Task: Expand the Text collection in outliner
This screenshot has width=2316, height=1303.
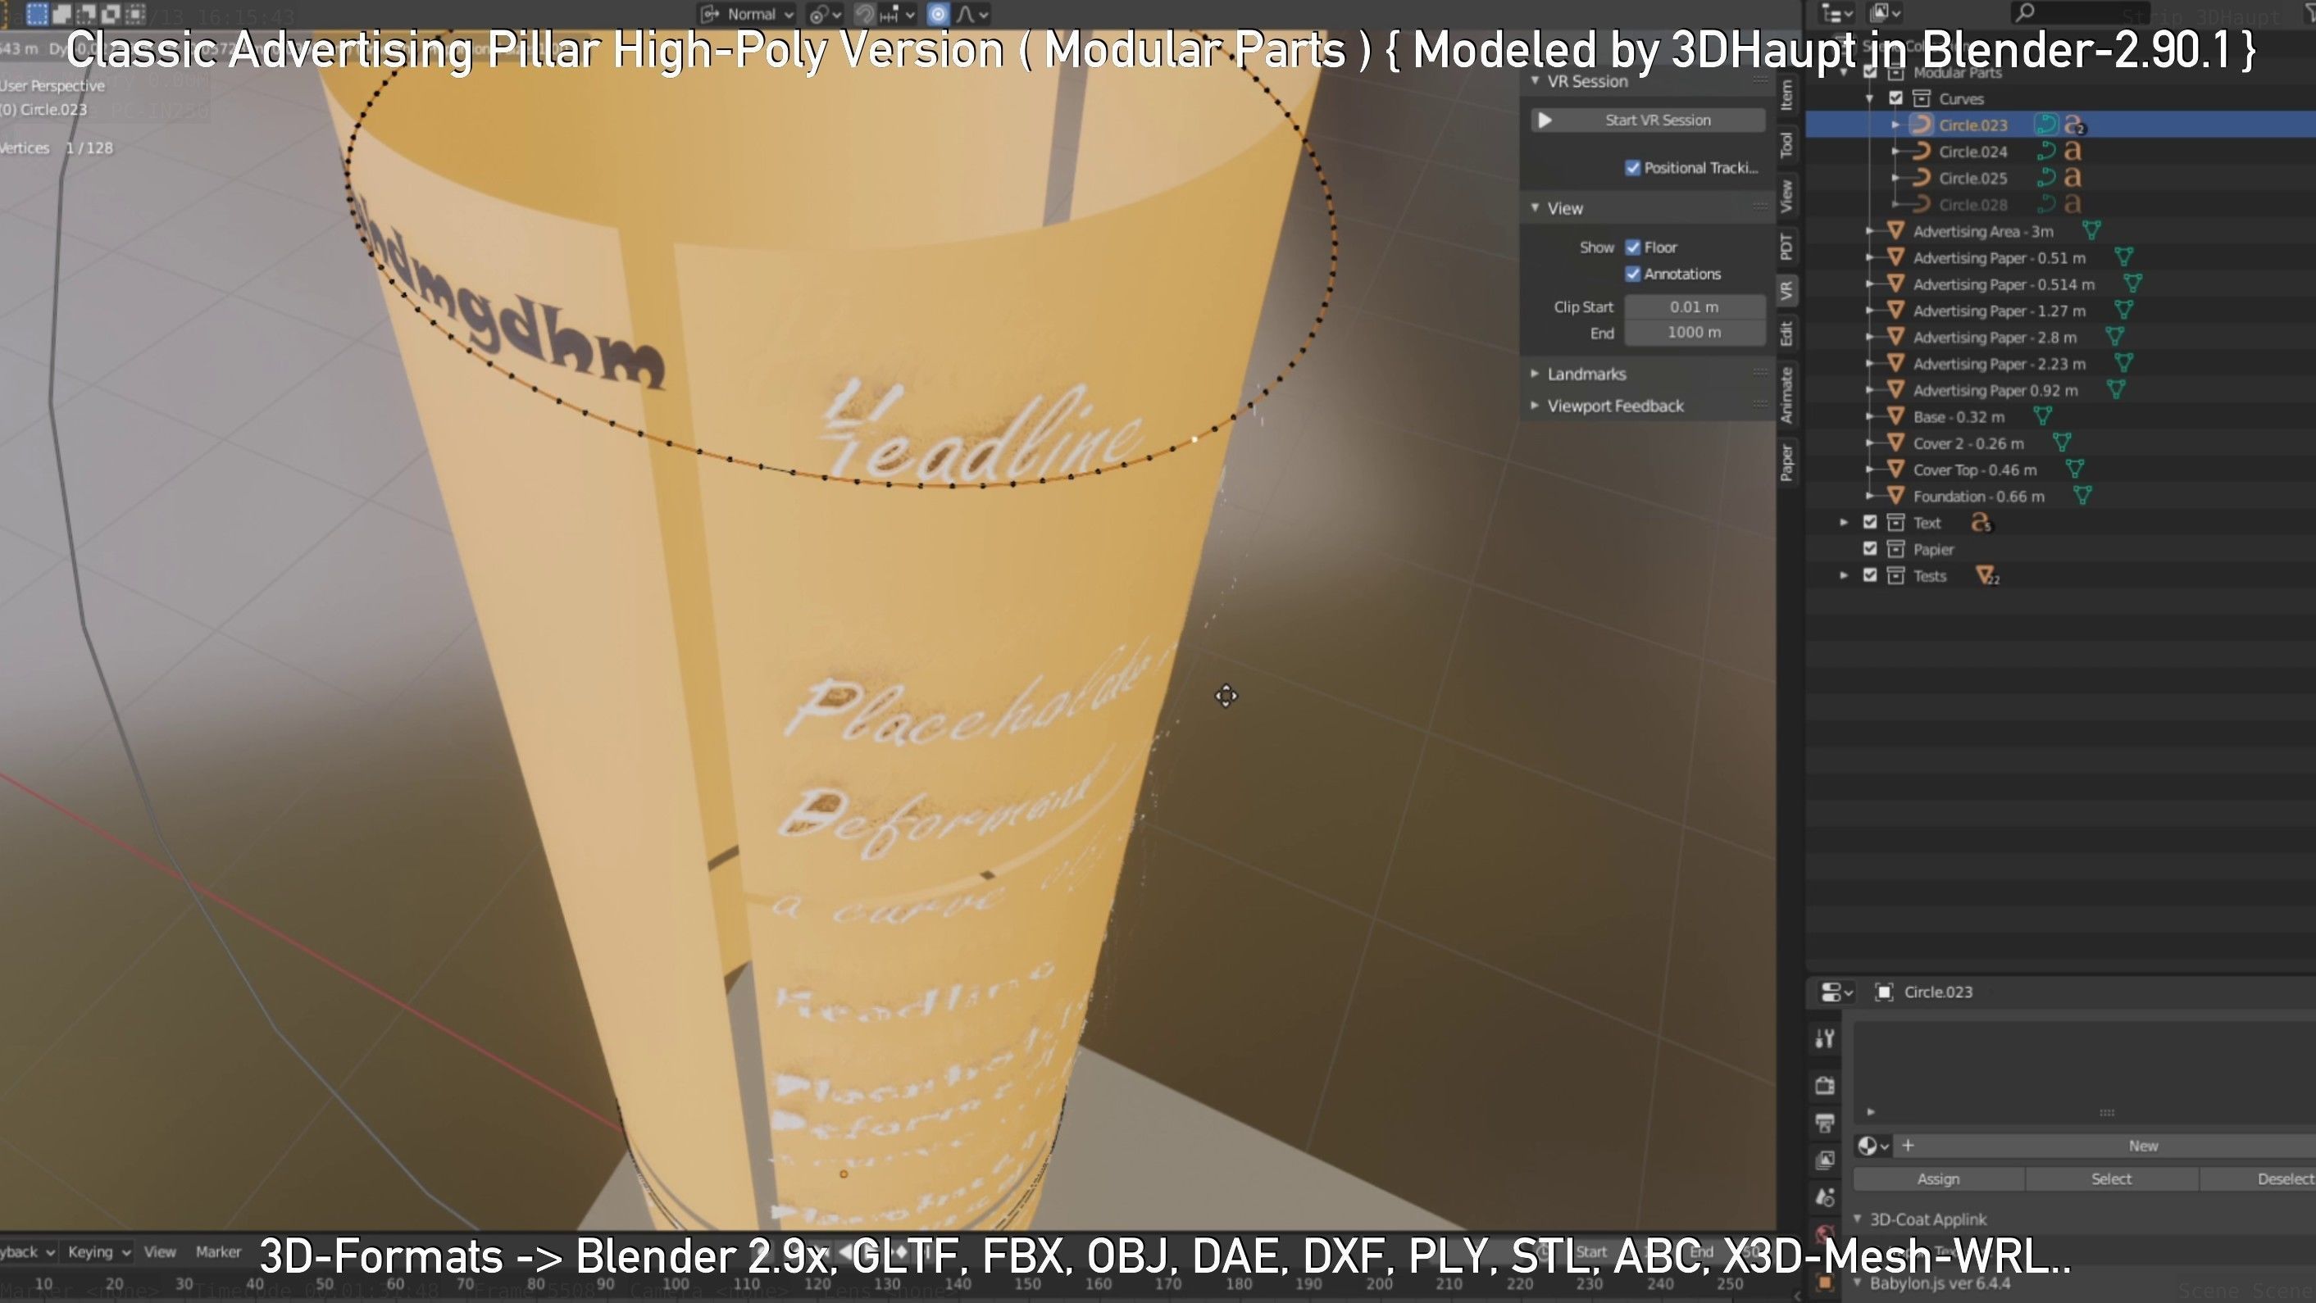Action: tap(1844, 522)
